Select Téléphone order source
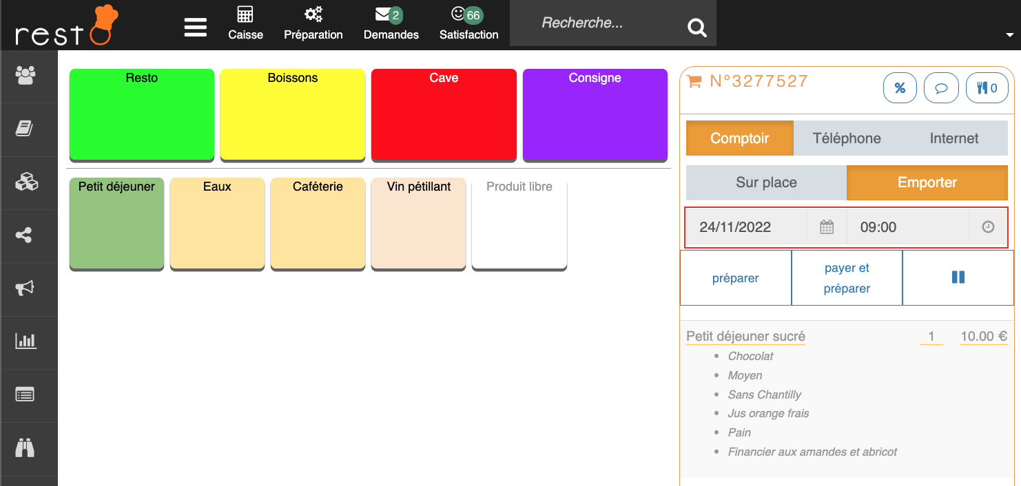This screenshot has height=486, width=1021. [847, 138]
